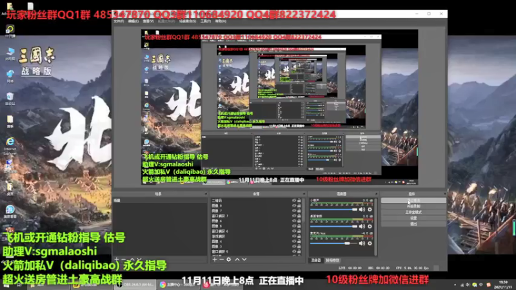Adjust the top mixer channel volume slider
This screenshot has height=290, width=516.
[333, 209]
